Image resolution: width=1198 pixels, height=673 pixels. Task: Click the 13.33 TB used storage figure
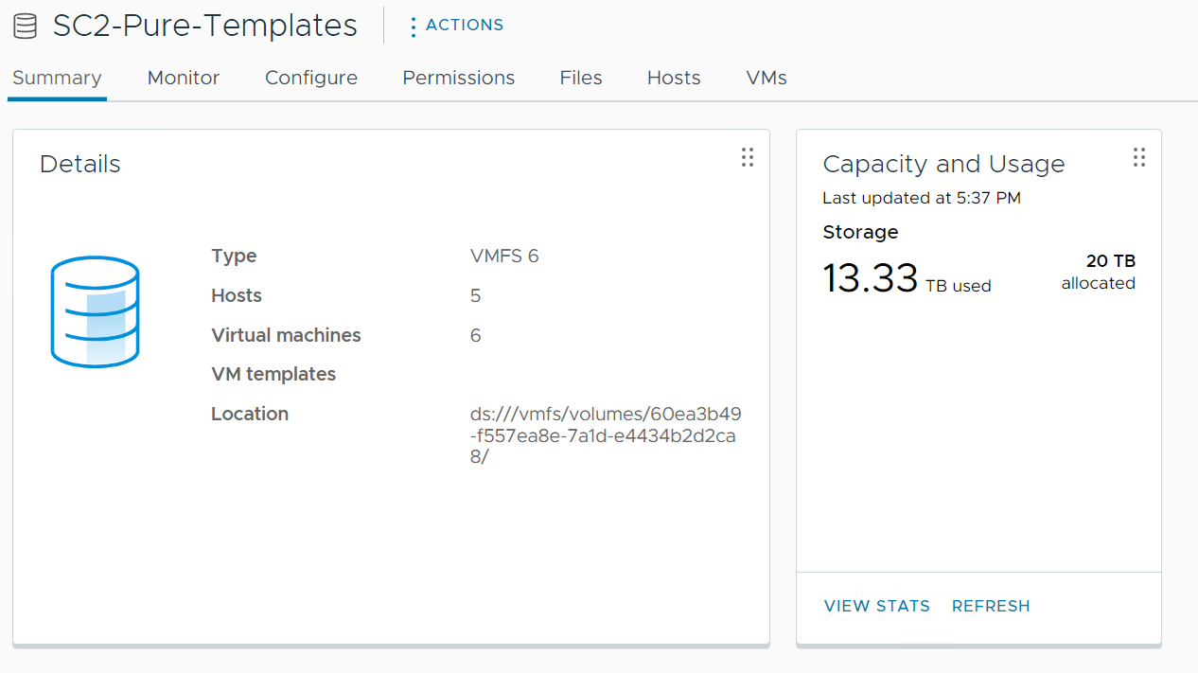click(871, 279)
